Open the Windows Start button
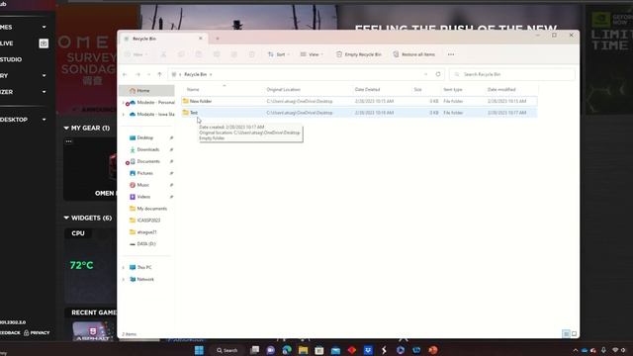Screen dimensions: 633x356 199,350
